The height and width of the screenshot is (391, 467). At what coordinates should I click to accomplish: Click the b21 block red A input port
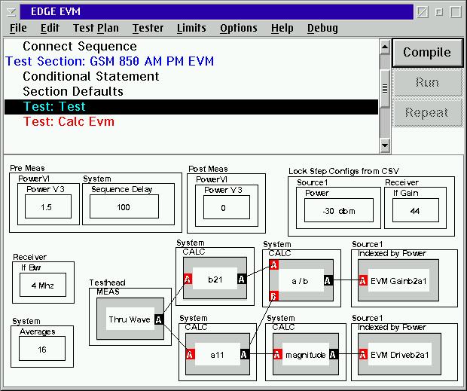[x=188, y=280]
